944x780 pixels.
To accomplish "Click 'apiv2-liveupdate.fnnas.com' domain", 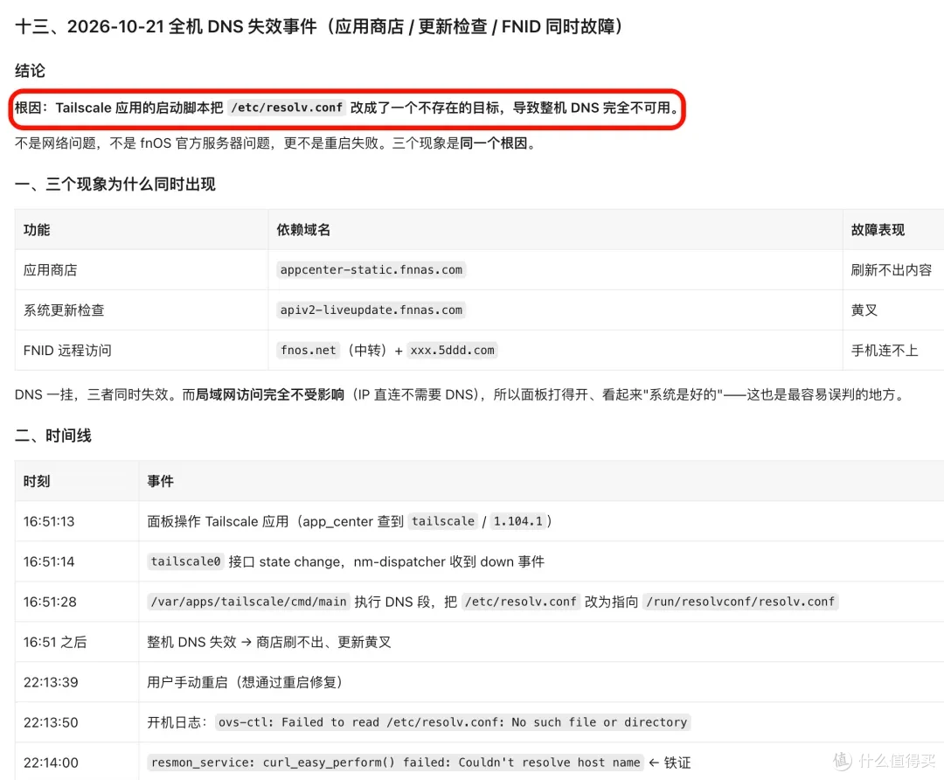I will pos(371,310).
